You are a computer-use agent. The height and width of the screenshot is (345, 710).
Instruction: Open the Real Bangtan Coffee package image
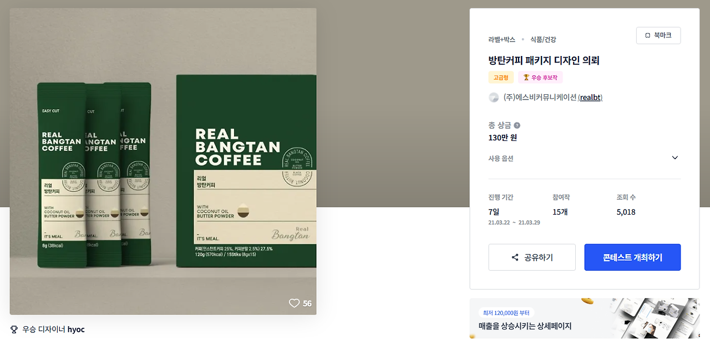(x=163, y=161)
